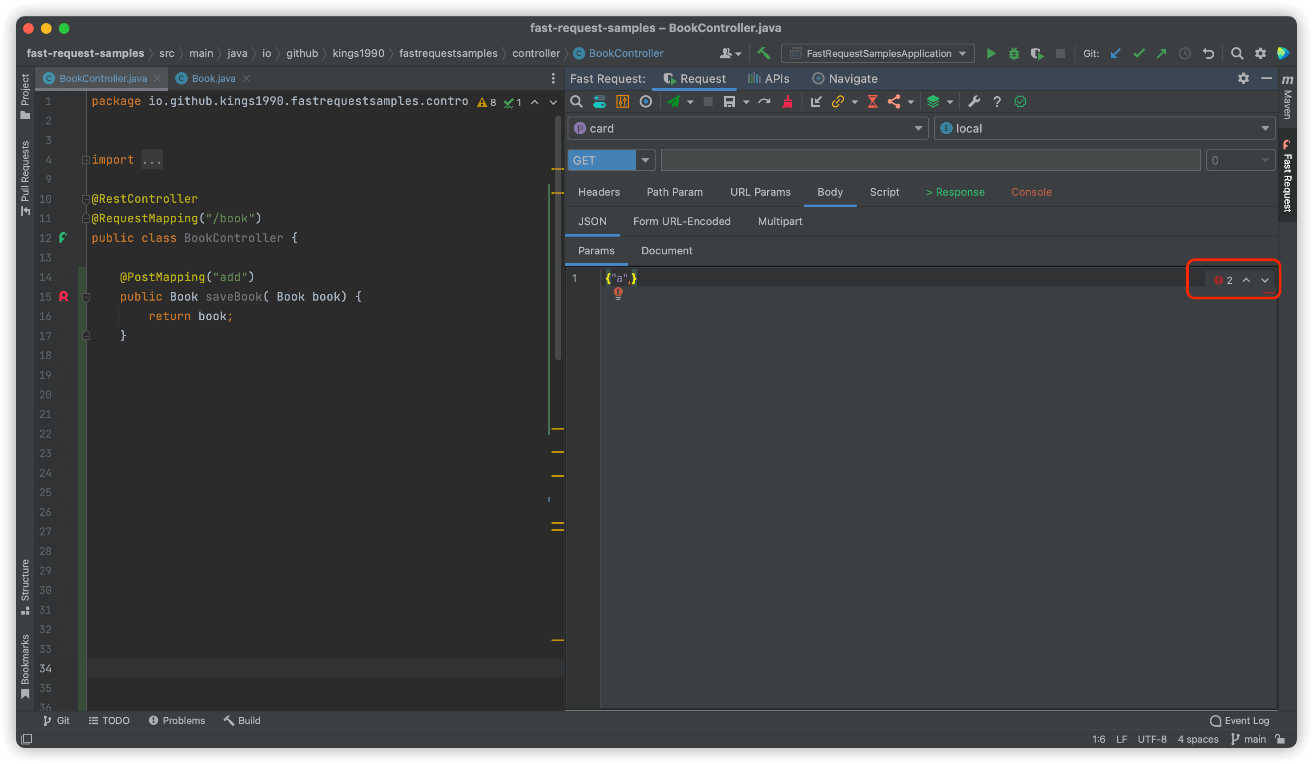Switch to the Form URL-Encoded body tab

coord(682,221)
